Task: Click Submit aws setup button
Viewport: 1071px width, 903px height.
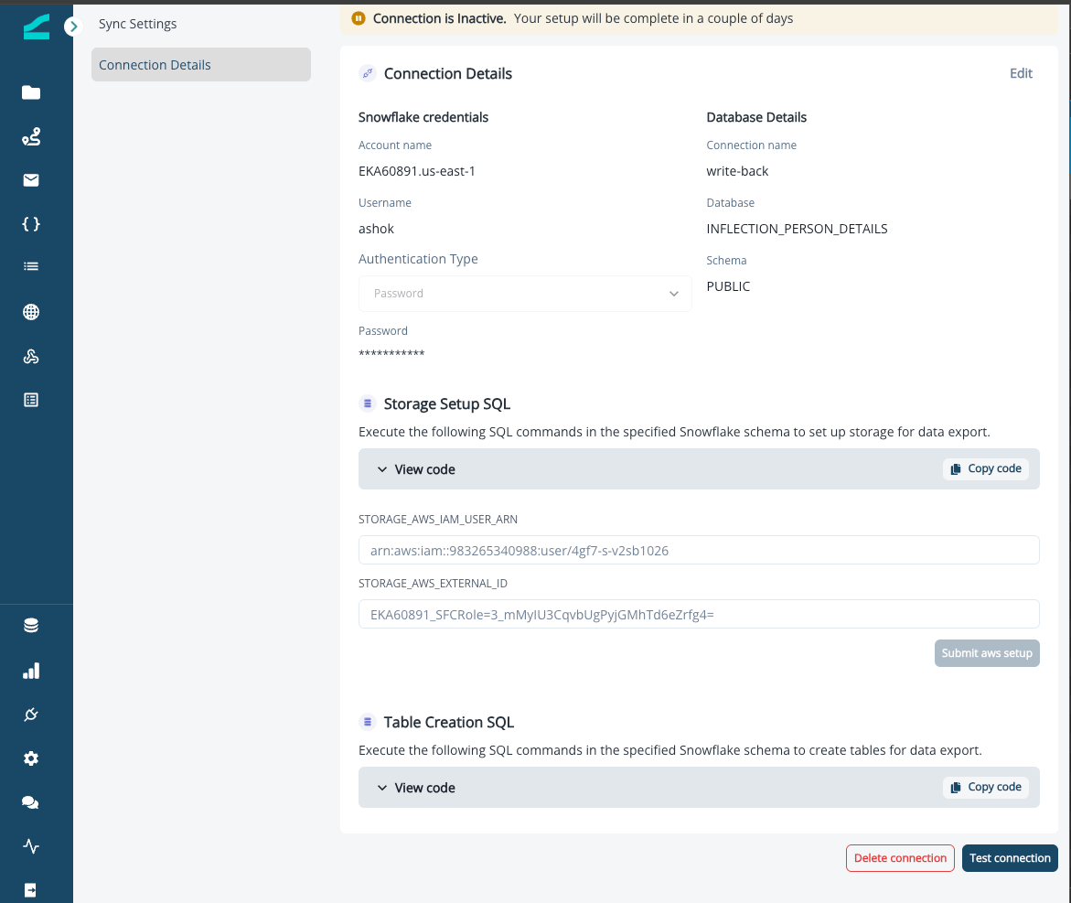Action: pyautogui.click(x=986, y=653)
